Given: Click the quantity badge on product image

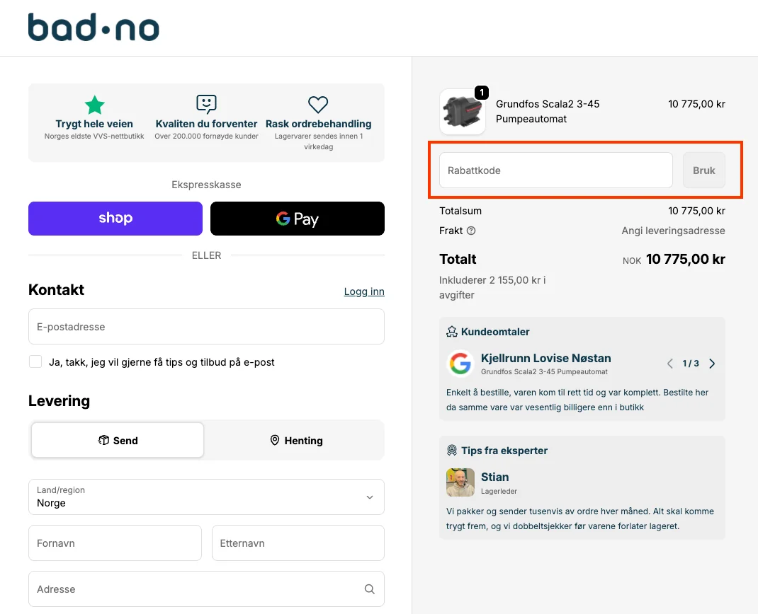Looking at the screenshot, I should coord(482,92).
